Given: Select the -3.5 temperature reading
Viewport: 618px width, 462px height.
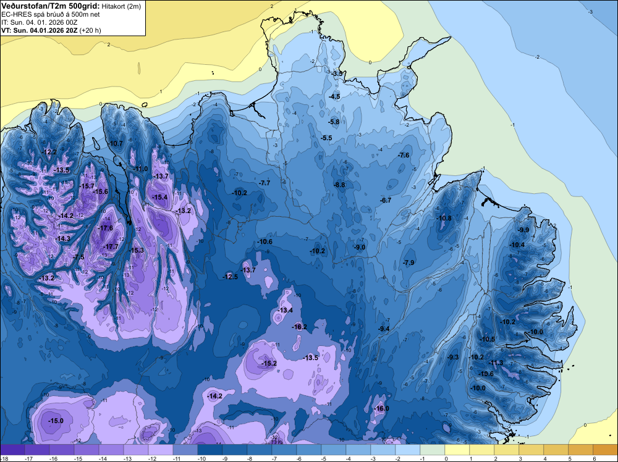Looking at the screenshot, I should (337, 73).
